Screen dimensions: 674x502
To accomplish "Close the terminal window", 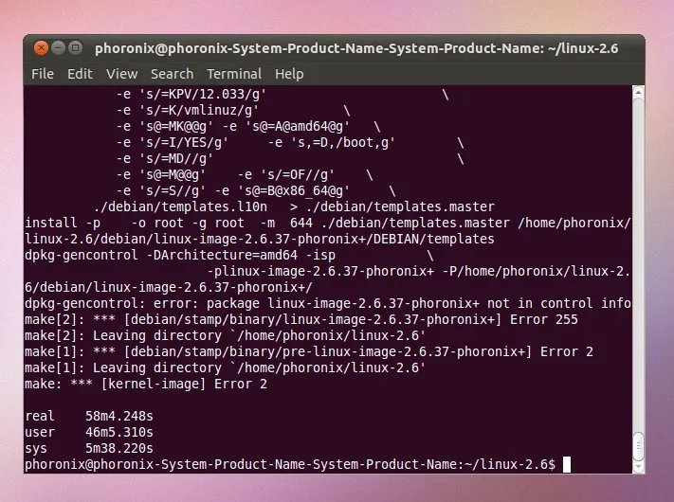I will pyautogui.click(x=40, y=47).
